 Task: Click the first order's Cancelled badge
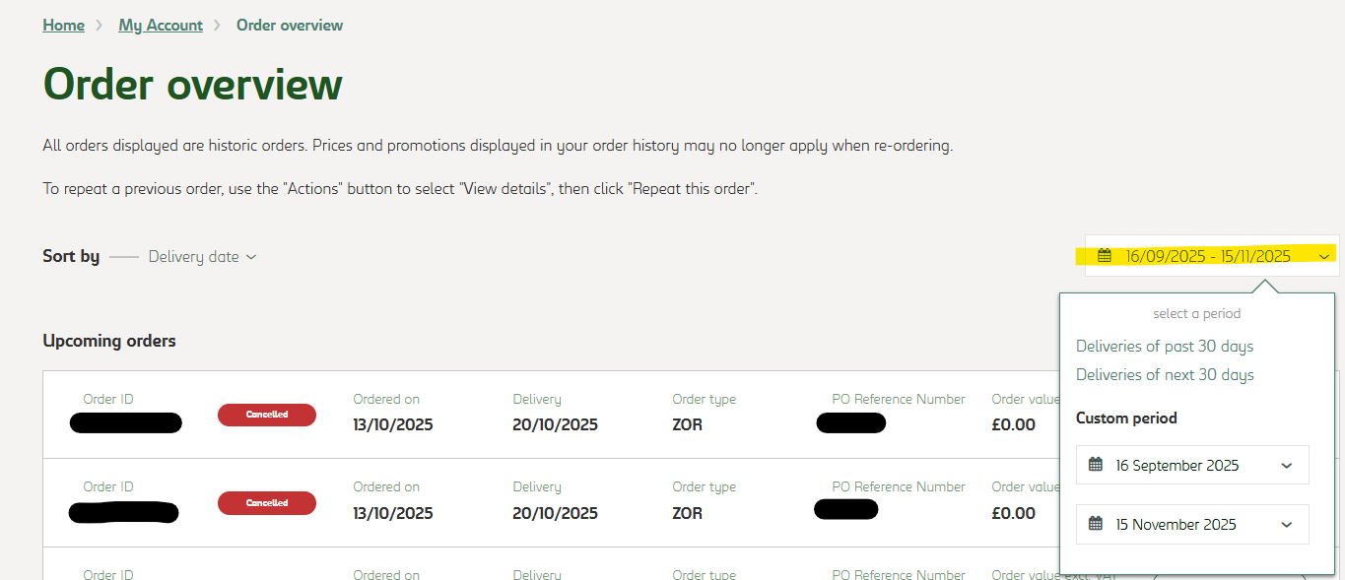tap(267, 415)
